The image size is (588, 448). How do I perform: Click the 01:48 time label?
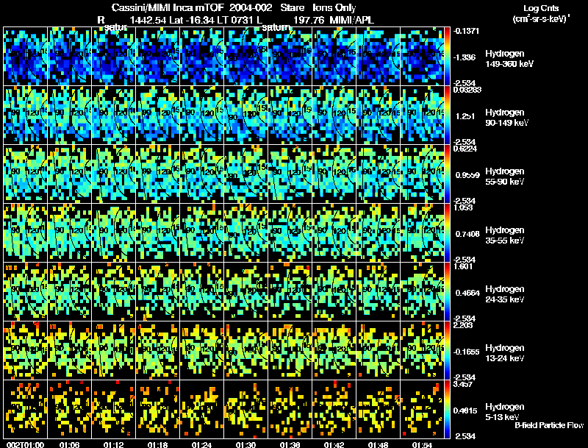(378, 445)
